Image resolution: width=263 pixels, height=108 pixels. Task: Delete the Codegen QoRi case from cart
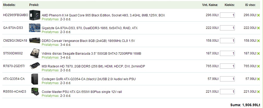click(x=258, y=79)
